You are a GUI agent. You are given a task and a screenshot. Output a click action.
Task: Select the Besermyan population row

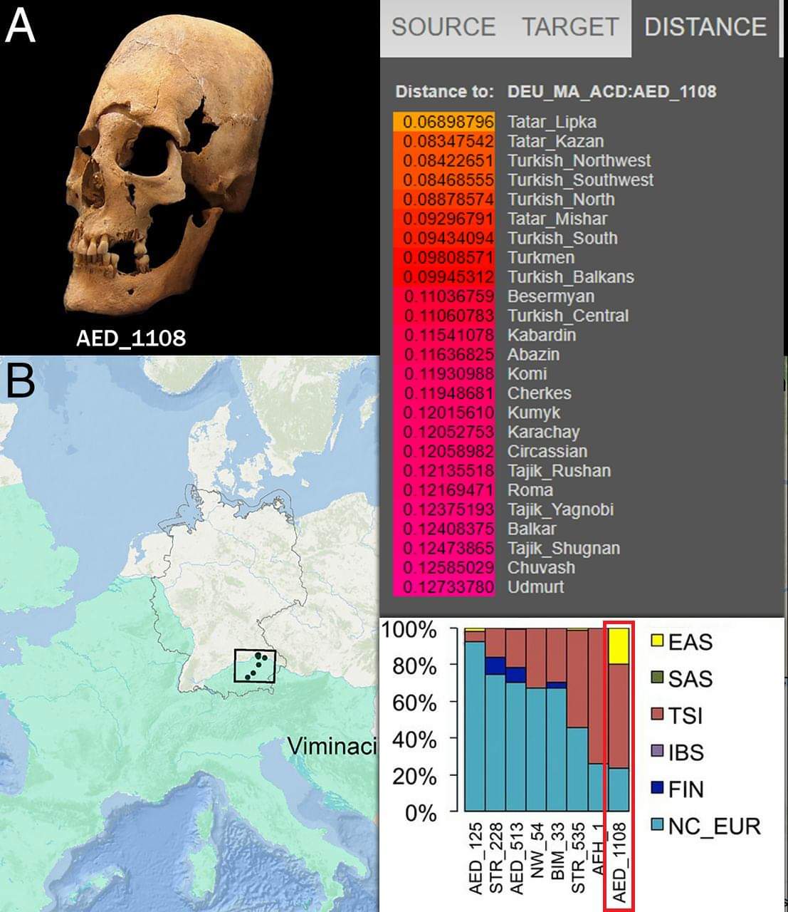[x=493, y=296]
